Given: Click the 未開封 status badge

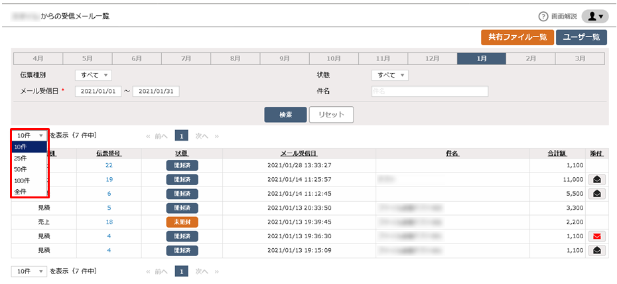Looking at the screenshot, I should point(182,222).
